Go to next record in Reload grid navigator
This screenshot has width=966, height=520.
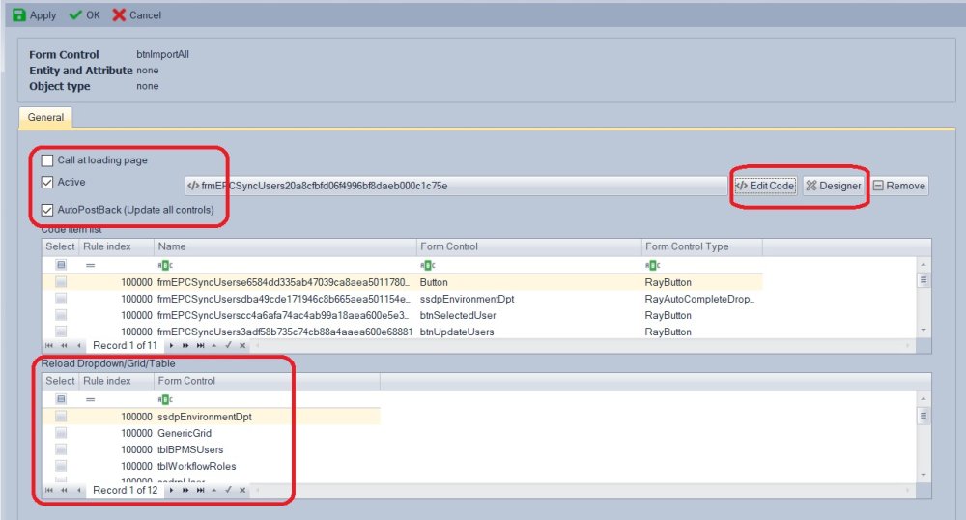click(x=171, y=490)
